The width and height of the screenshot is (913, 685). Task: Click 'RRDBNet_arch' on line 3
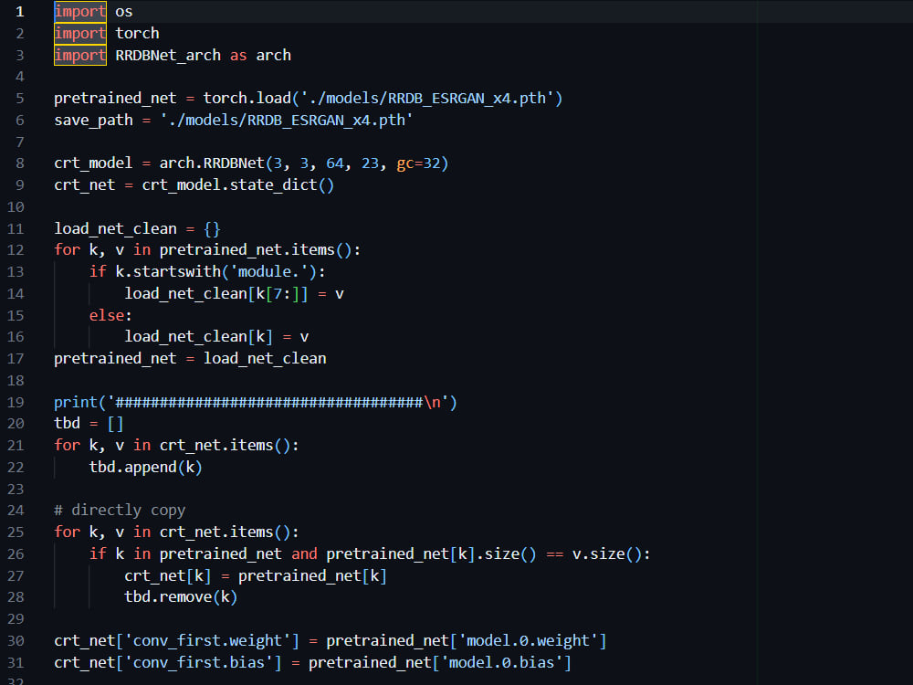coord(168,56)
